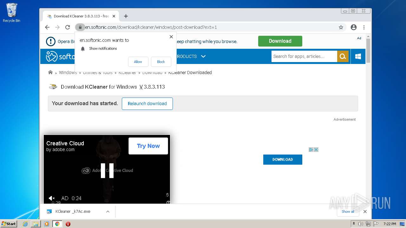Select the Windows platform icon
This screenshot has width=406, height=228.
(x=358, y=56)
